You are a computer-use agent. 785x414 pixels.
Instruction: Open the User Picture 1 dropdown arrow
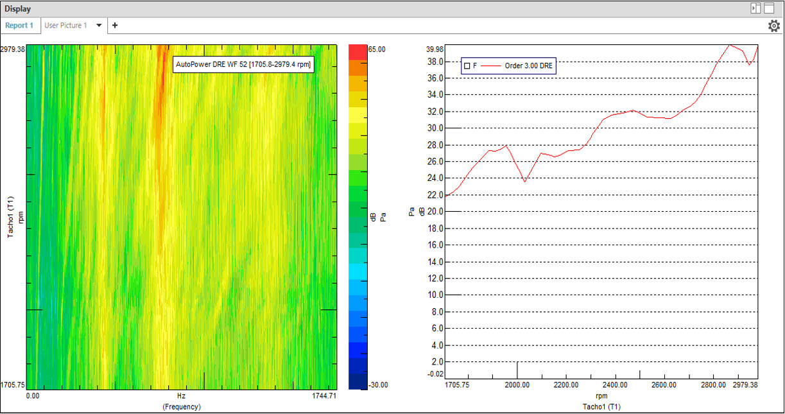click(99, 26)
